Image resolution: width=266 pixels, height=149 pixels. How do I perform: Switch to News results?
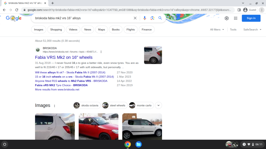88,30
